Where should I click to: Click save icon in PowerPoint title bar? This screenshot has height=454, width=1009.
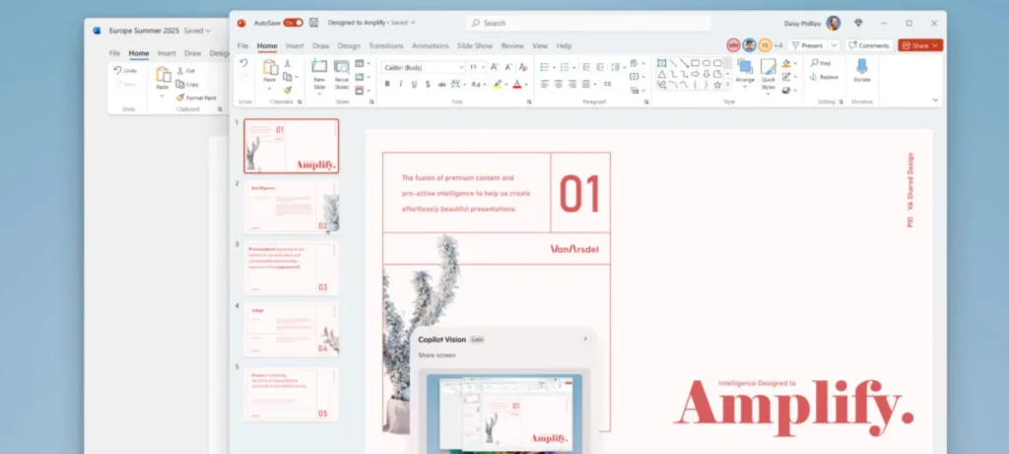314,23
